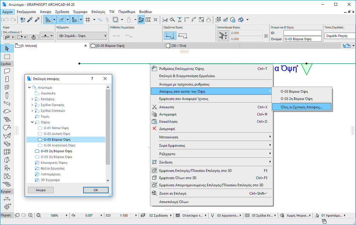Viewport: 356px width, 225px height.
Task: Pick the Stair tool in toolbox
Action: click(7, 119)
